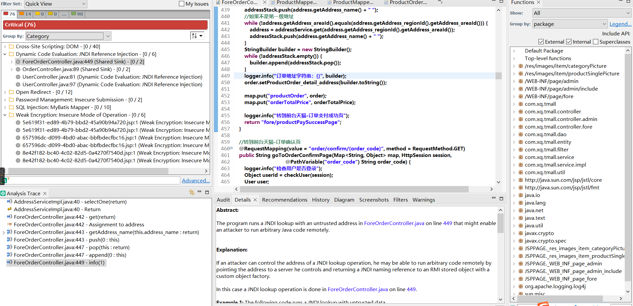The image size is (633, 306).
Task: Maximize the Details panel
Action: click(x=501, y=198)
